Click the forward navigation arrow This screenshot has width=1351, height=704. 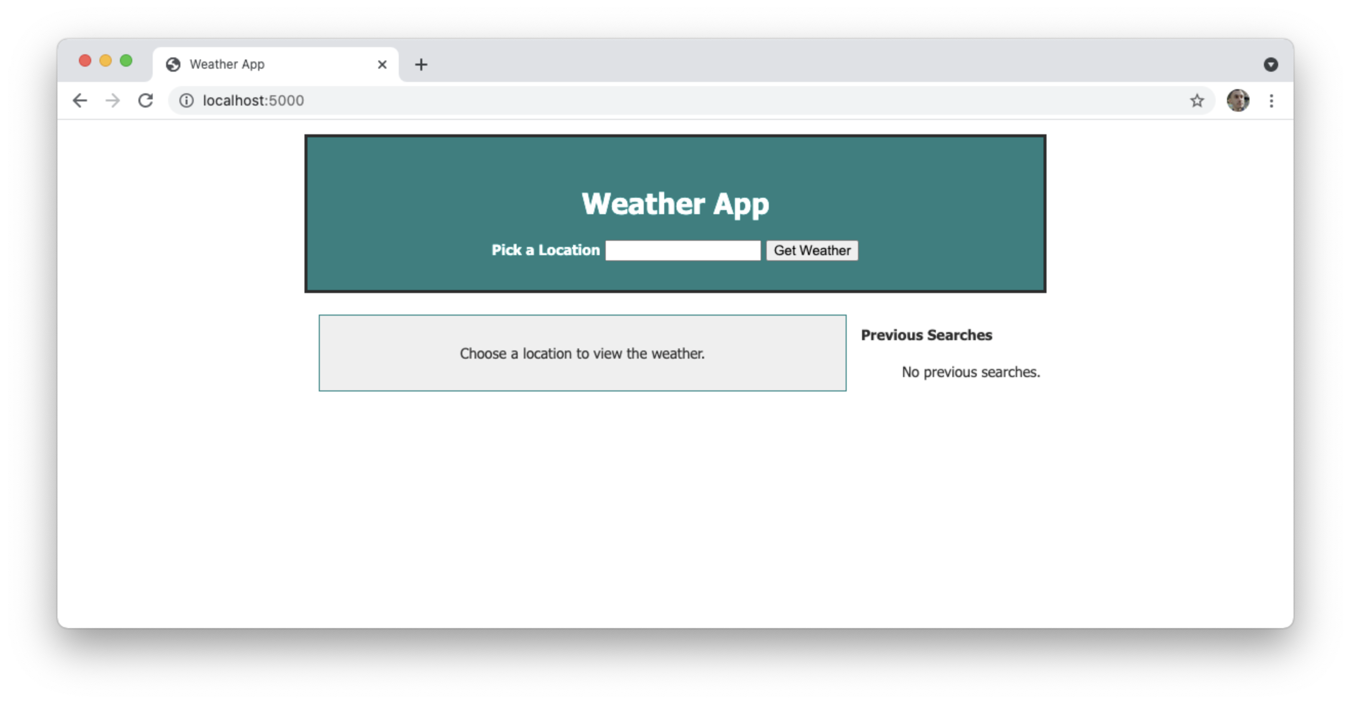pos(113,100)
